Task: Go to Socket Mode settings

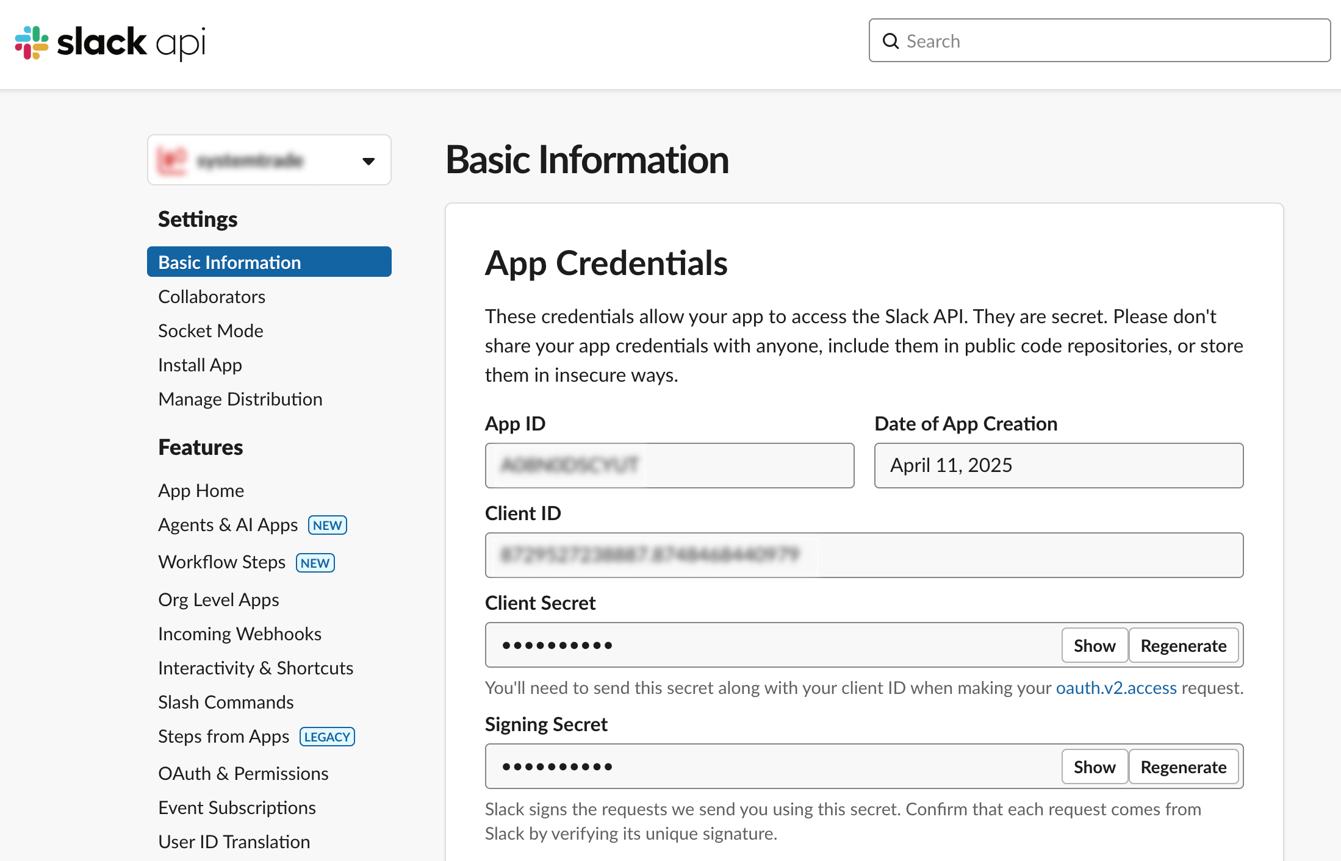Action: point(210,330)
